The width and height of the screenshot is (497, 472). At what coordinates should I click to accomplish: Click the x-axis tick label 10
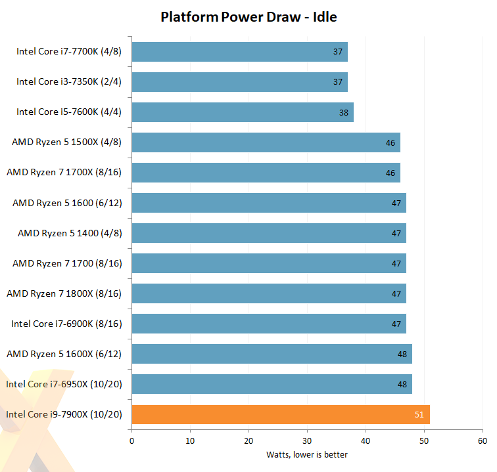pos(190,441)
